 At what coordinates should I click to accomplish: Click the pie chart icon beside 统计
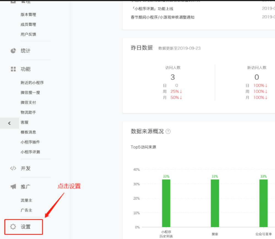(x=13, y=51)
